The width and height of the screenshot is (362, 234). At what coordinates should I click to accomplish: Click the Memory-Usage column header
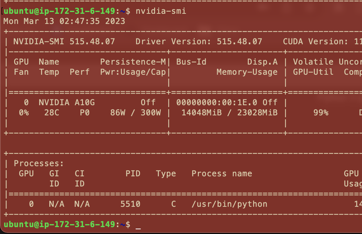coord(247,72)
